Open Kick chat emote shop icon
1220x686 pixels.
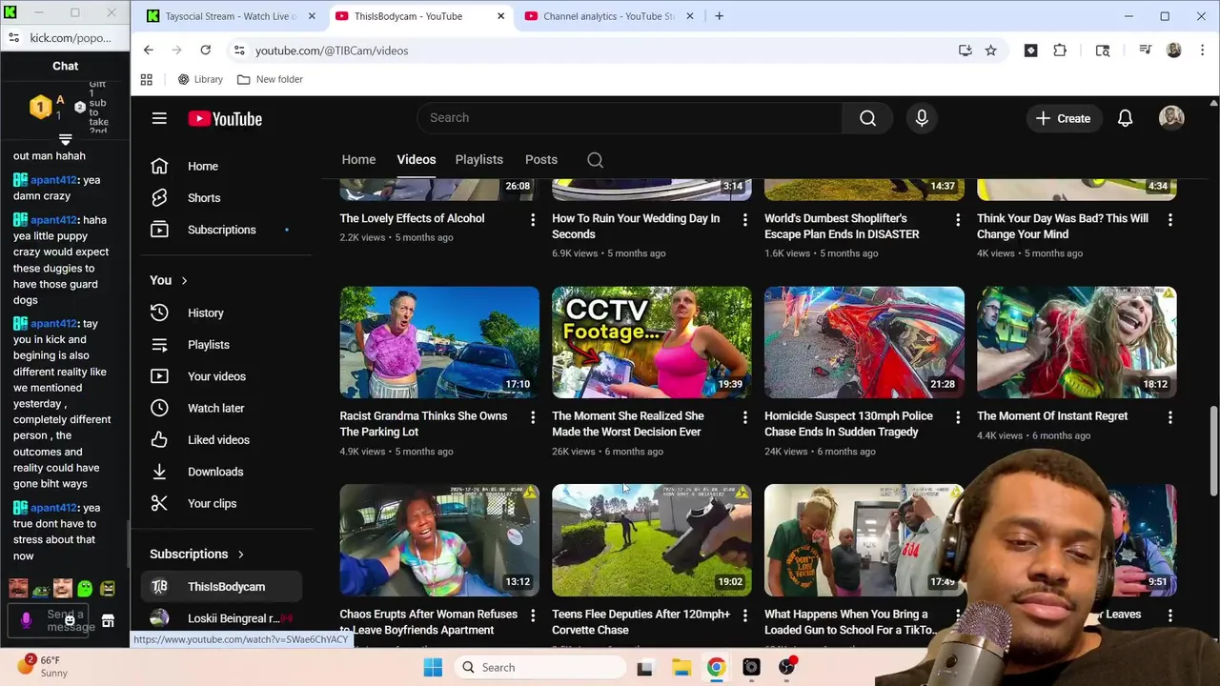tap(108, 621)
